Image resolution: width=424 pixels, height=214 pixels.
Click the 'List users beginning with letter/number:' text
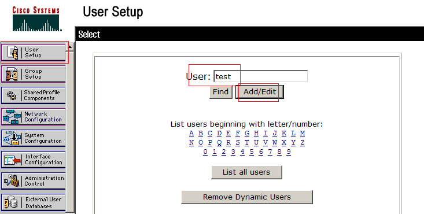coord(246,124)
